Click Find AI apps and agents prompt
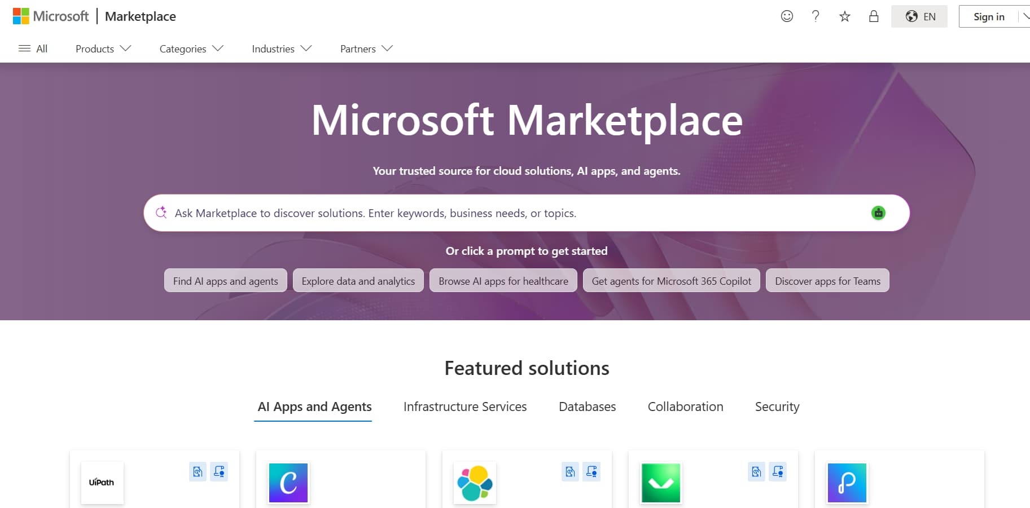Screen dimensions: 1030x508 coord(226,281)
